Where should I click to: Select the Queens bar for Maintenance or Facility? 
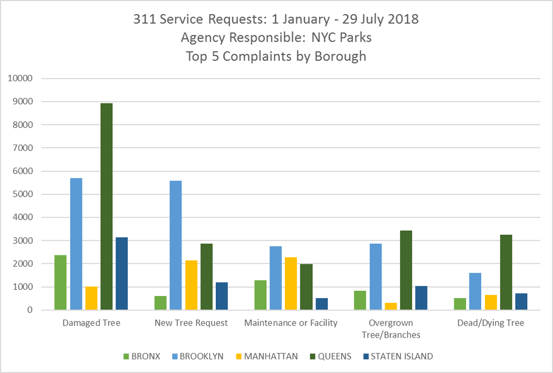(x=306, y=287)
